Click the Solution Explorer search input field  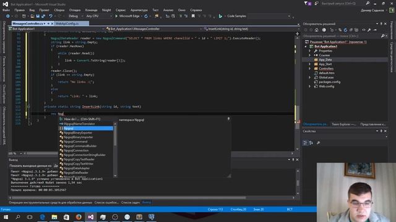pos(341,36)
